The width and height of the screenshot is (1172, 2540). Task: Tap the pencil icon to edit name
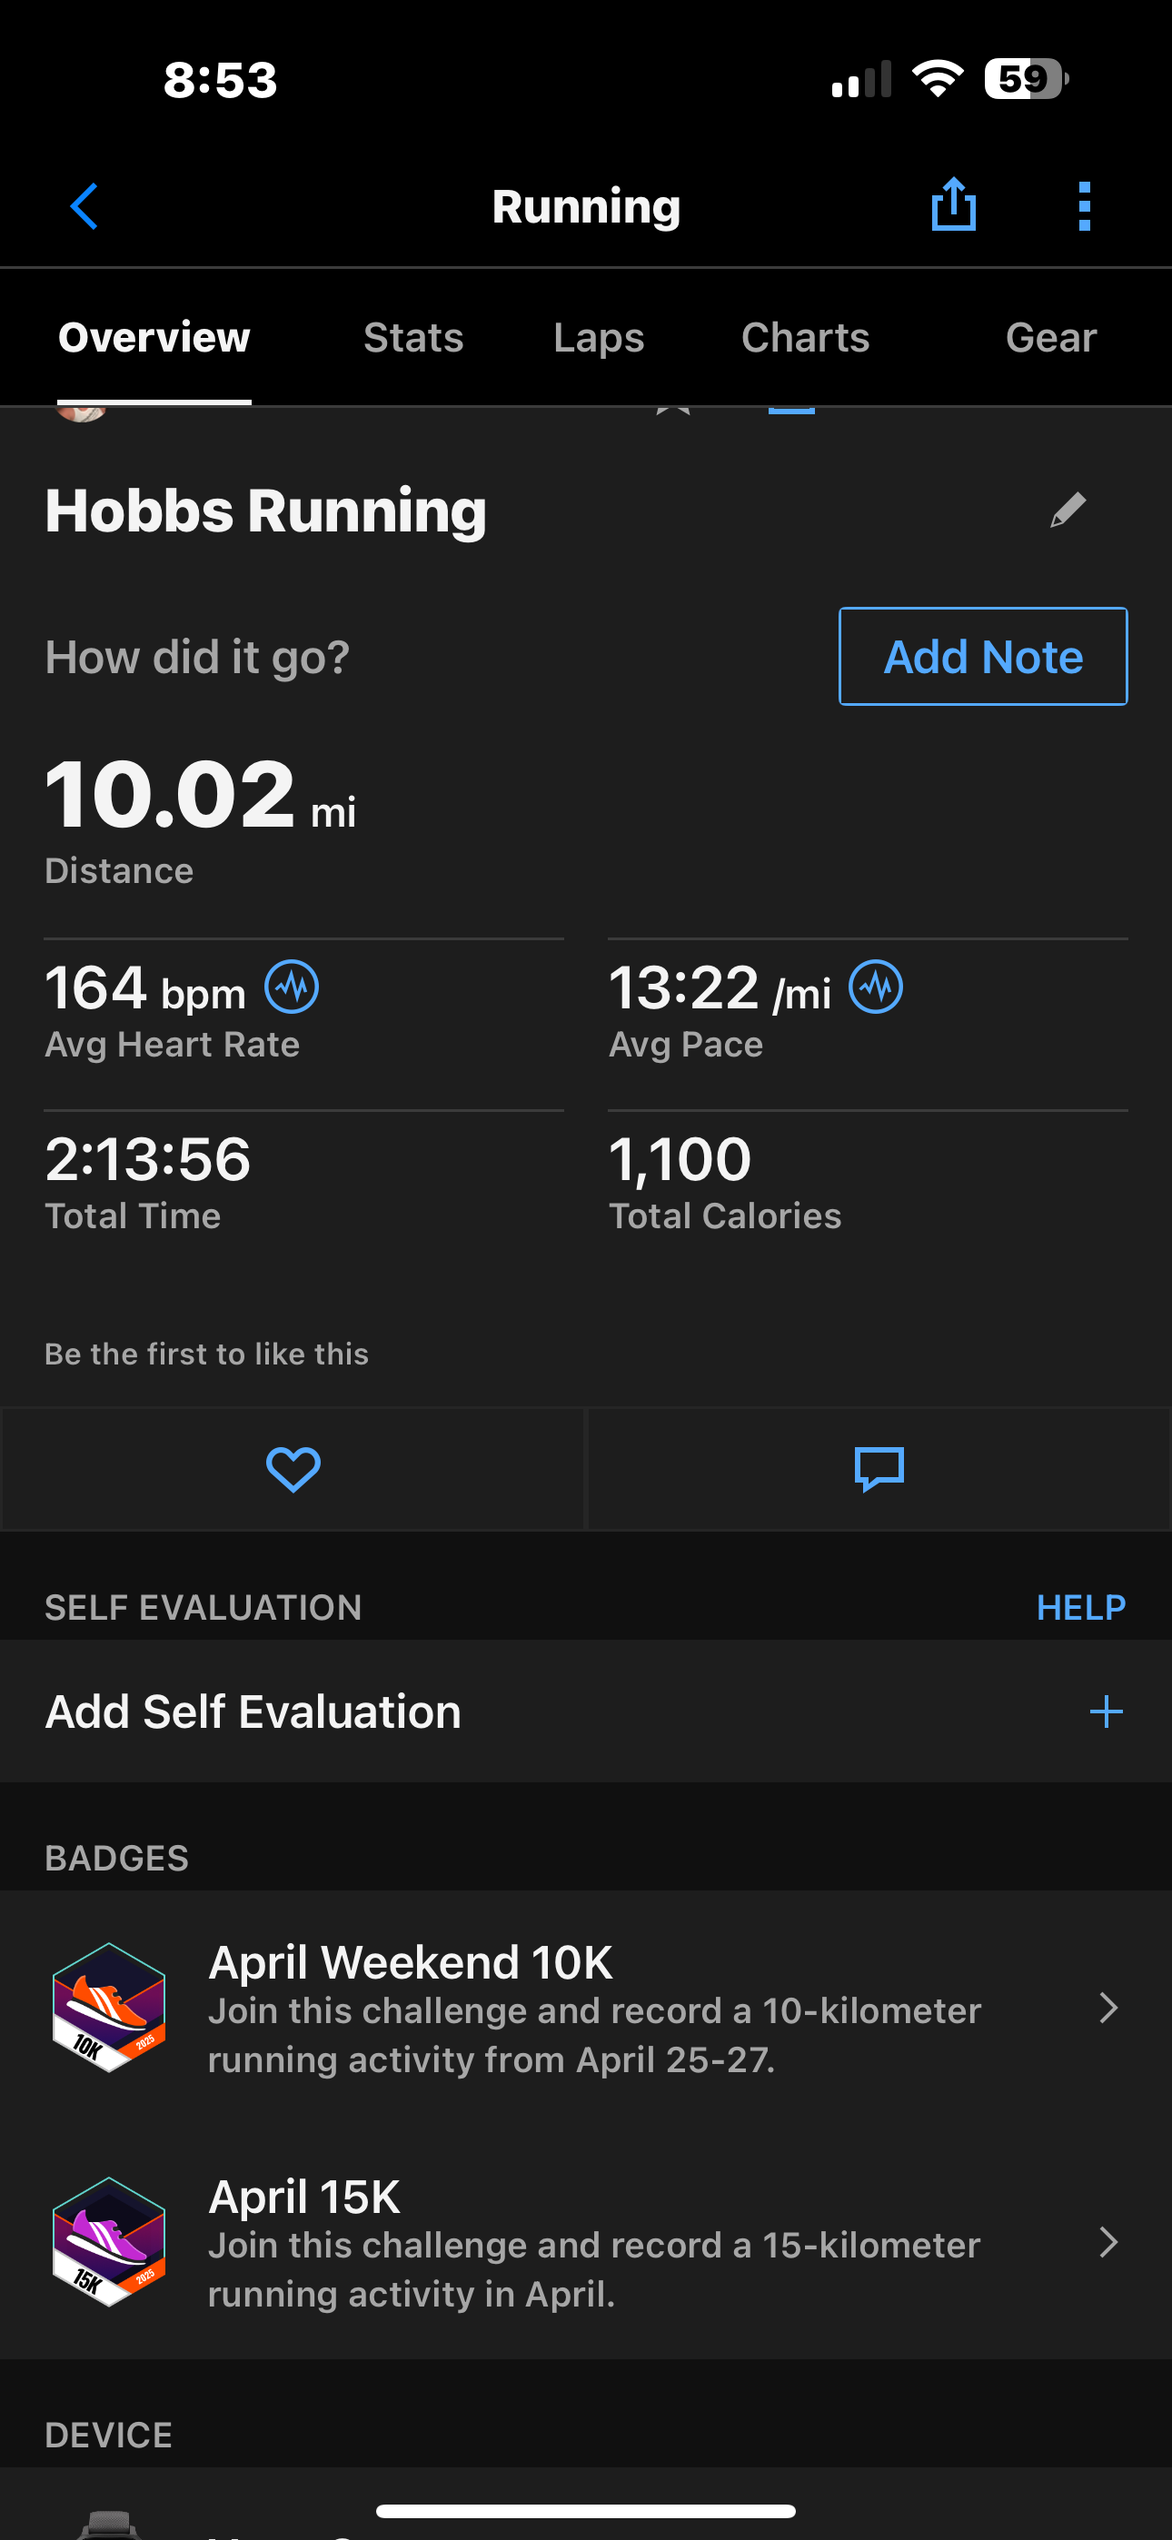[1068, 510]
